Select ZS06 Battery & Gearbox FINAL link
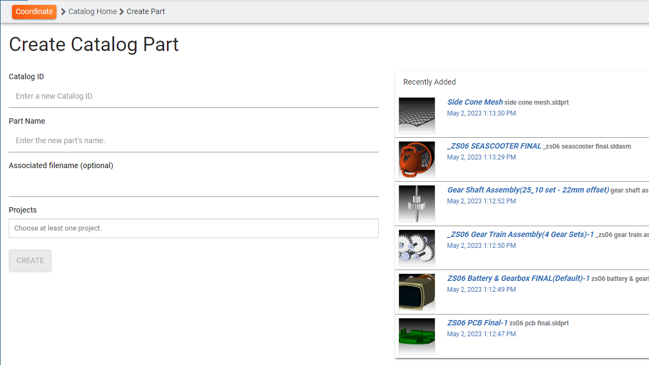The width and height of the screenshot is (649, 365). pos(518,278)
